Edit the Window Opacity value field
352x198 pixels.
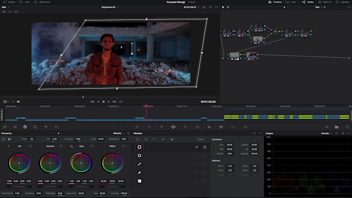click(x=254, y=154)
